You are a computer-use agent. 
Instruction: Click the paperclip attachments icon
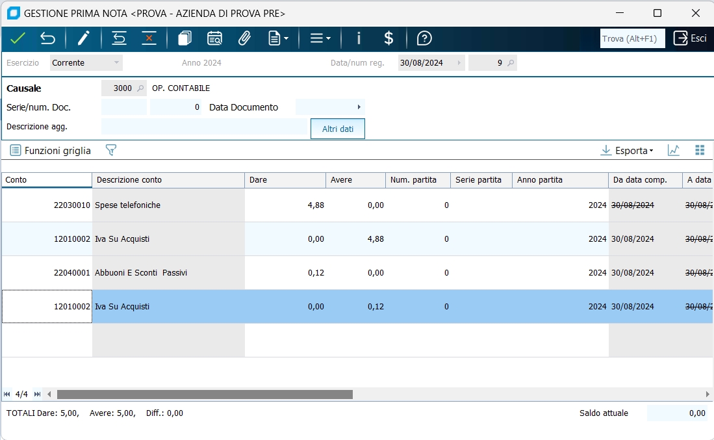(244, 38)
